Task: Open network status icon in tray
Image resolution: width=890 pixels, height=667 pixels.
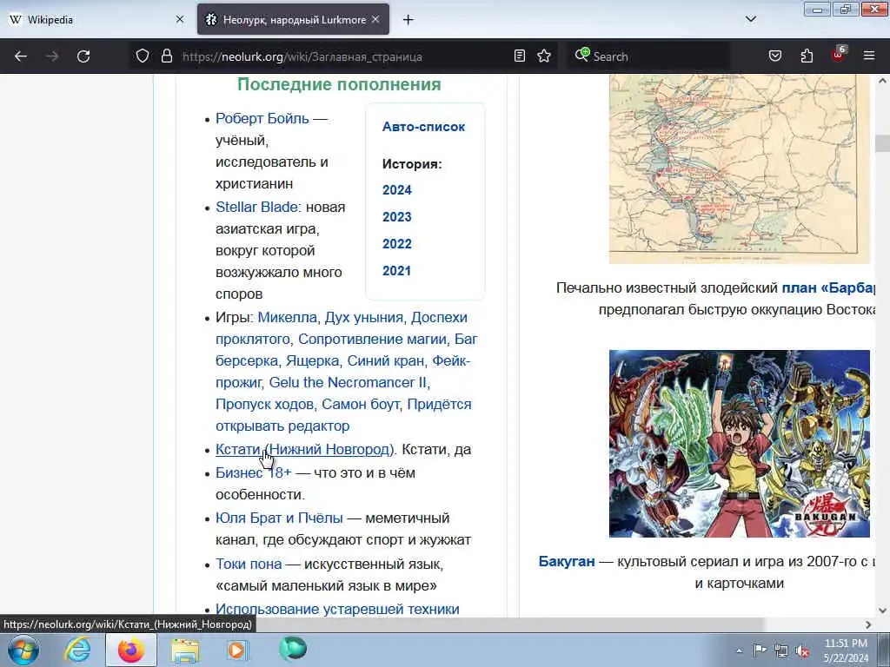Action: click(x=781, y=650)
